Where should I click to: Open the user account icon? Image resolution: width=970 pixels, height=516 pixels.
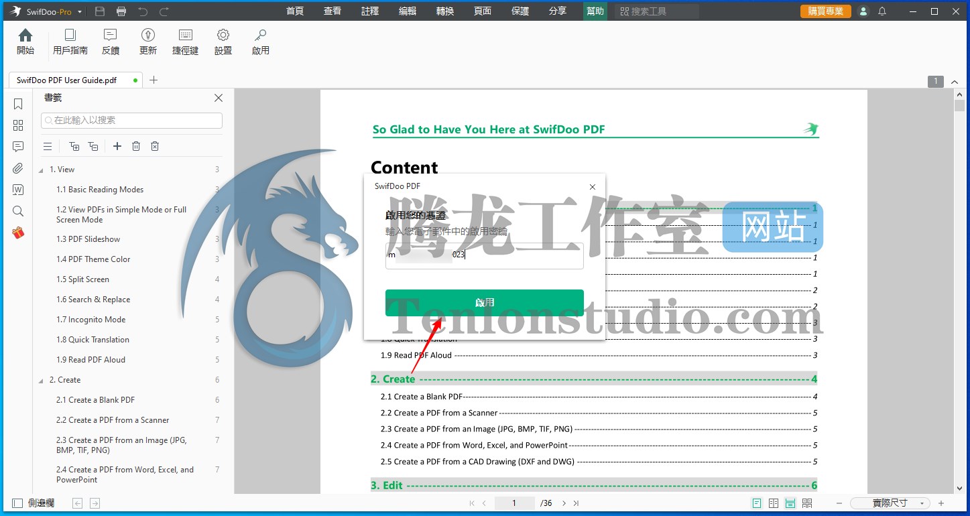coord(863,11)
